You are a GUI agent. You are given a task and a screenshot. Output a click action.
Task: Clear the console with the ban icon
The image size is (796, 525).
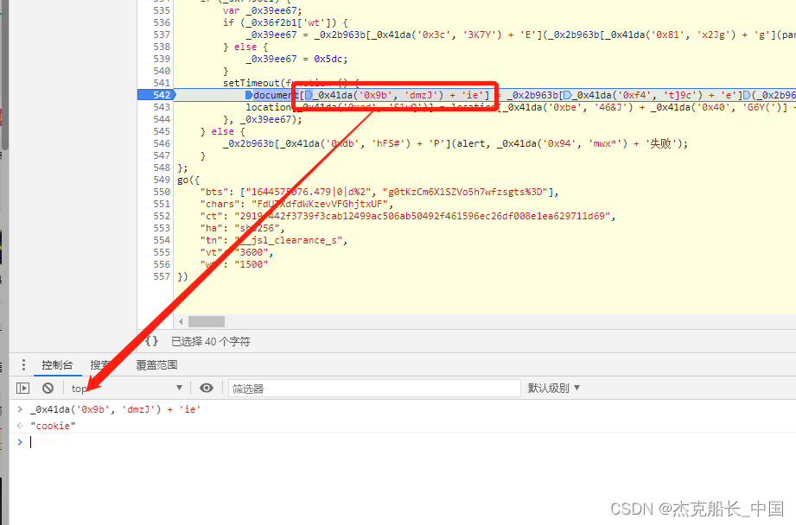coord(48,389)
